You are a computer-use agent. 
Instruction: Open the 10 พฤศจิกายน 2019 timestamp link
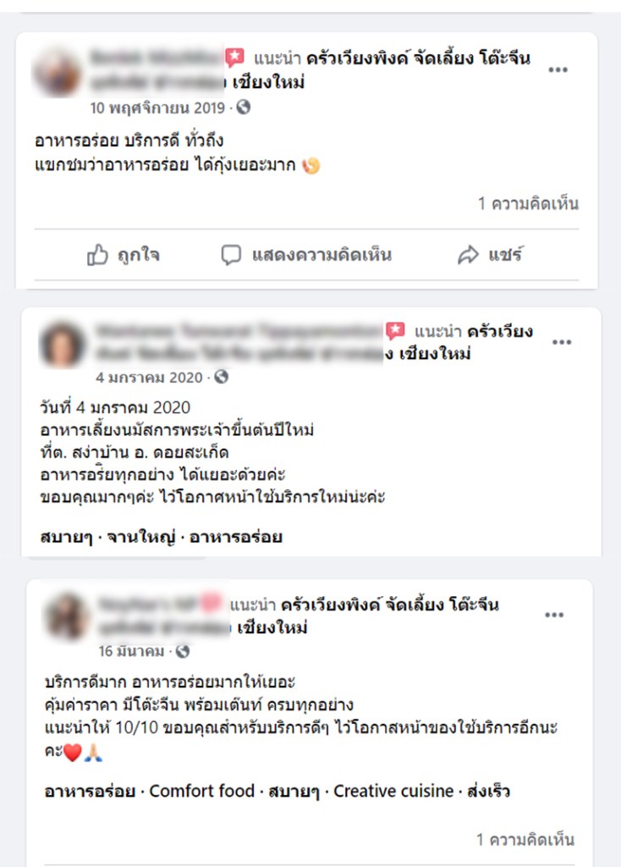157,108
